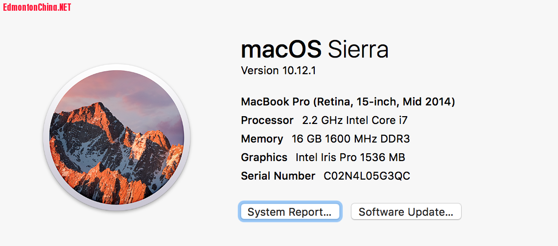Viewport: 558px width, 246px height.
Task: Click the EdmontonChina.NET watermark logo
Action: pyautogui.click(x=37, y=7)
